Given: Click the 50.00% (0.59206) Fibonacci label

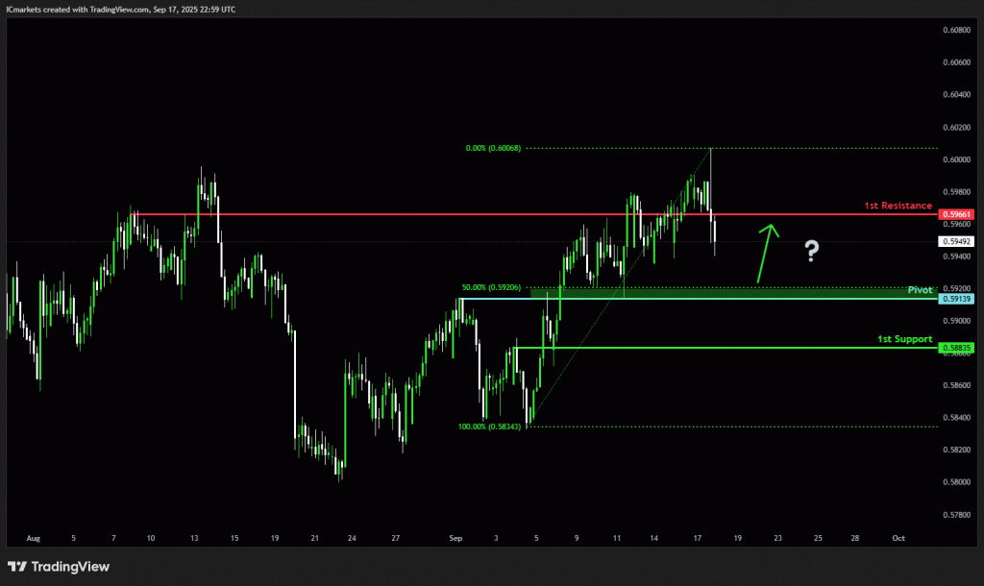Looking at the screenshot, I should (491, 287).
